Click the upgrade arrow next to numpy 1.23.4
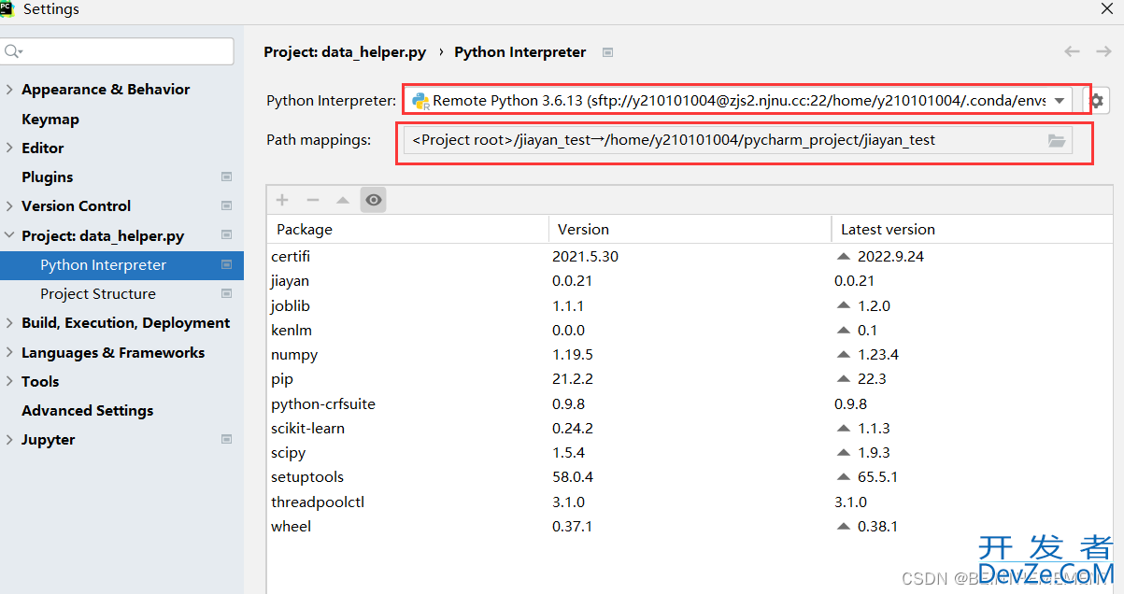Viewport: 1124px width, 594px height. 845,355
